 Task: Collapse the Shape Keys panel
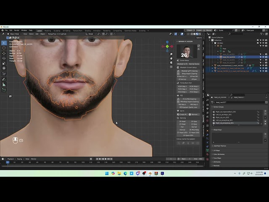[212, 130]
